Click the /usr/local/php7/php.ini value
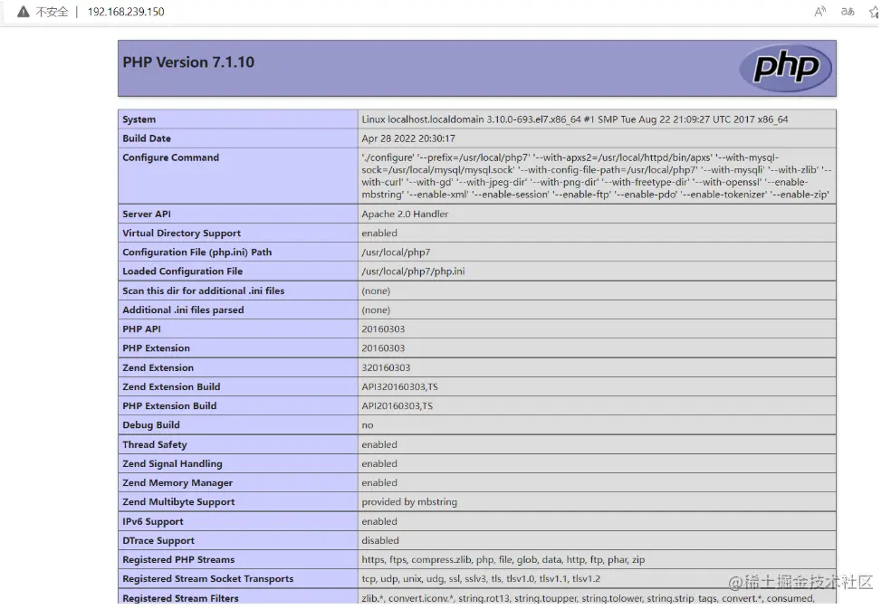 413,271
